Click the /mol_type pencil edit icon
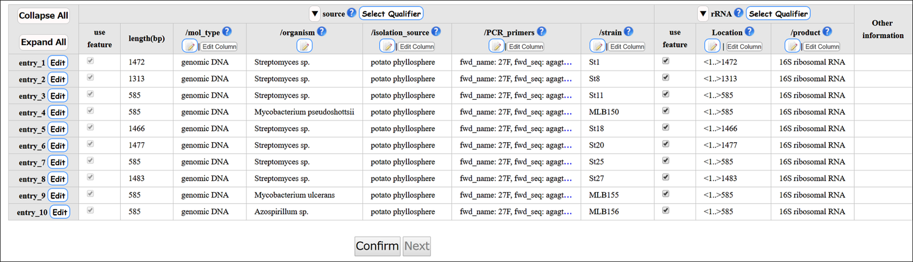 (190, 46)
